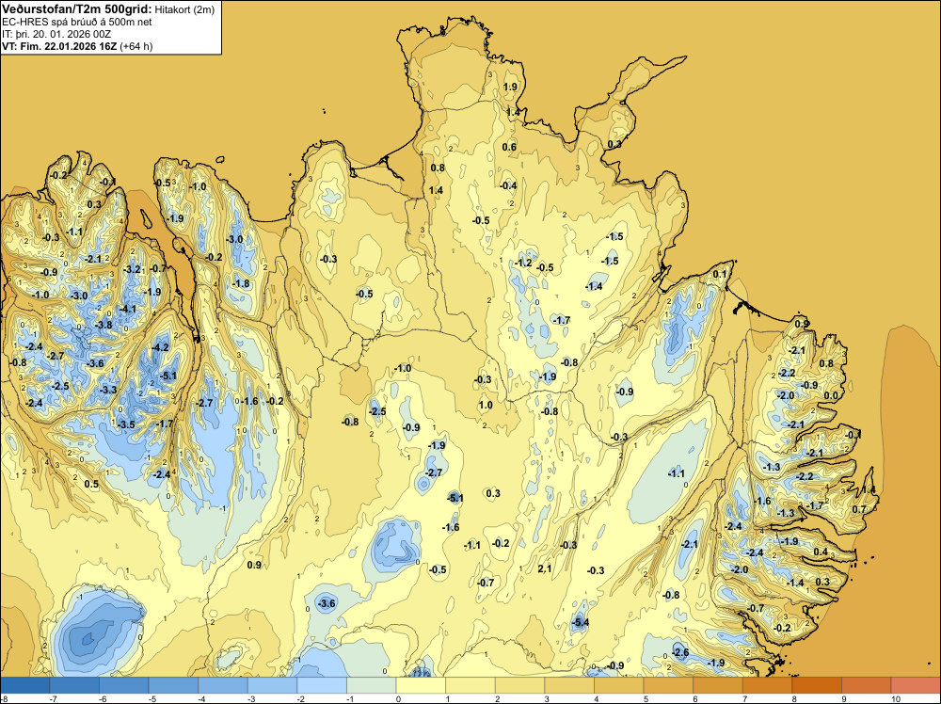Image resolution: width=941 pixels, height=704 pixels.
Task: Click the -4.1 temperature value
Action: (x=127, y=309)
